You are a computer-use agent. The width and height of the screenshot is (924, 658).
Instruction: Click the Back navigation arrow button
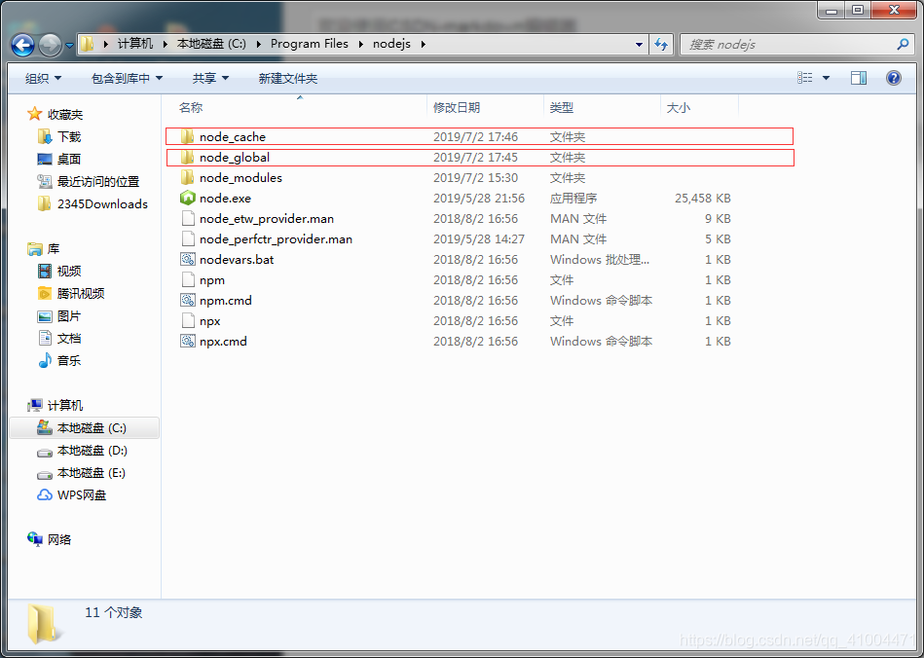click(23, 45)
